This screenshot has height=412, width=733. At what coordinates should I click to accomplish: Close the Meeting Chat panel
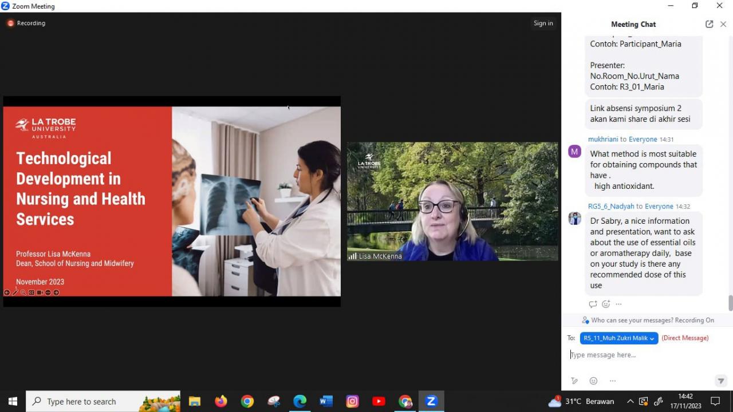coord(723,24)
